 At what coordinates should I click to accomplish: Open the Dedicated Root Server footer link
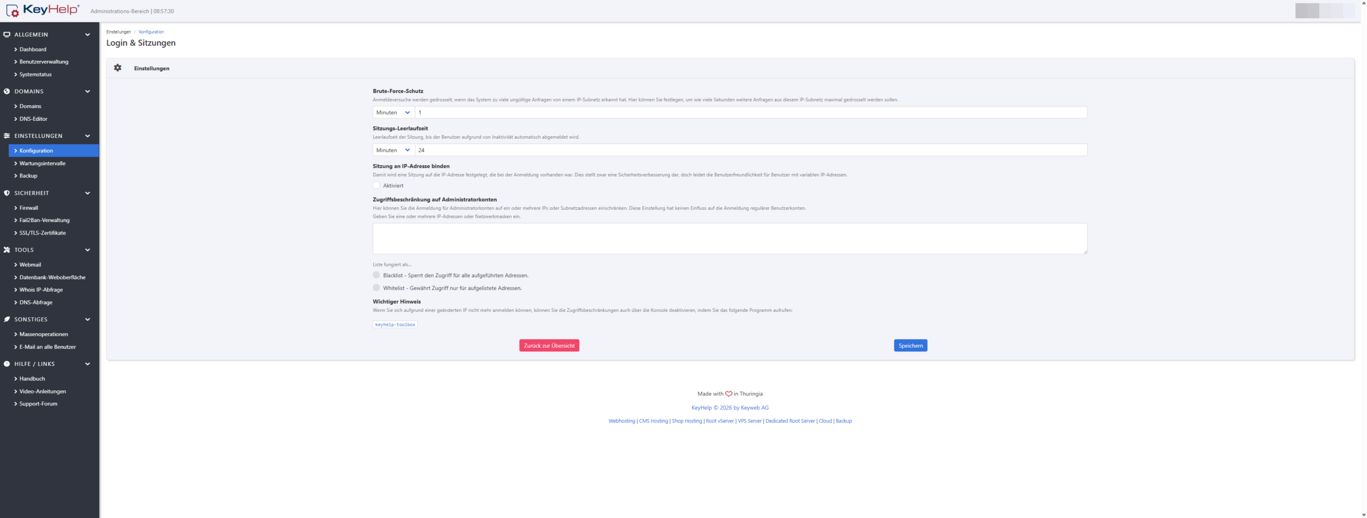790,421
